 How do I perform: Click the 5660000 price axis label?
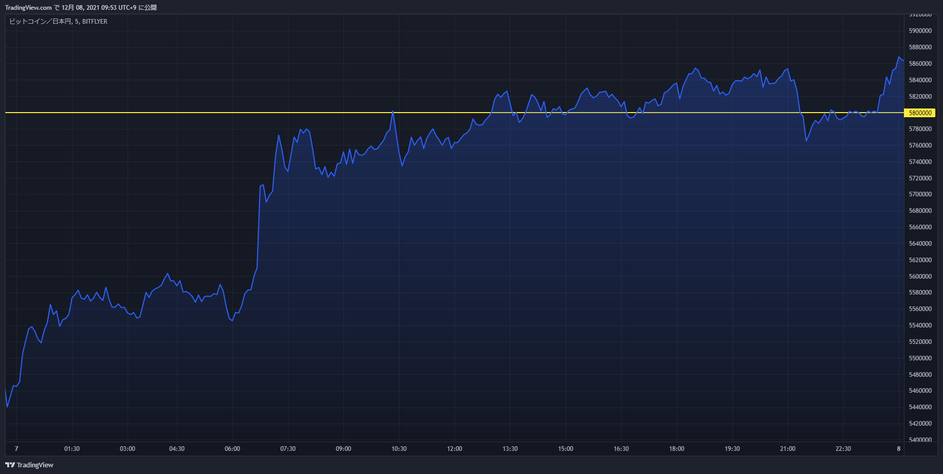[920, 227]
